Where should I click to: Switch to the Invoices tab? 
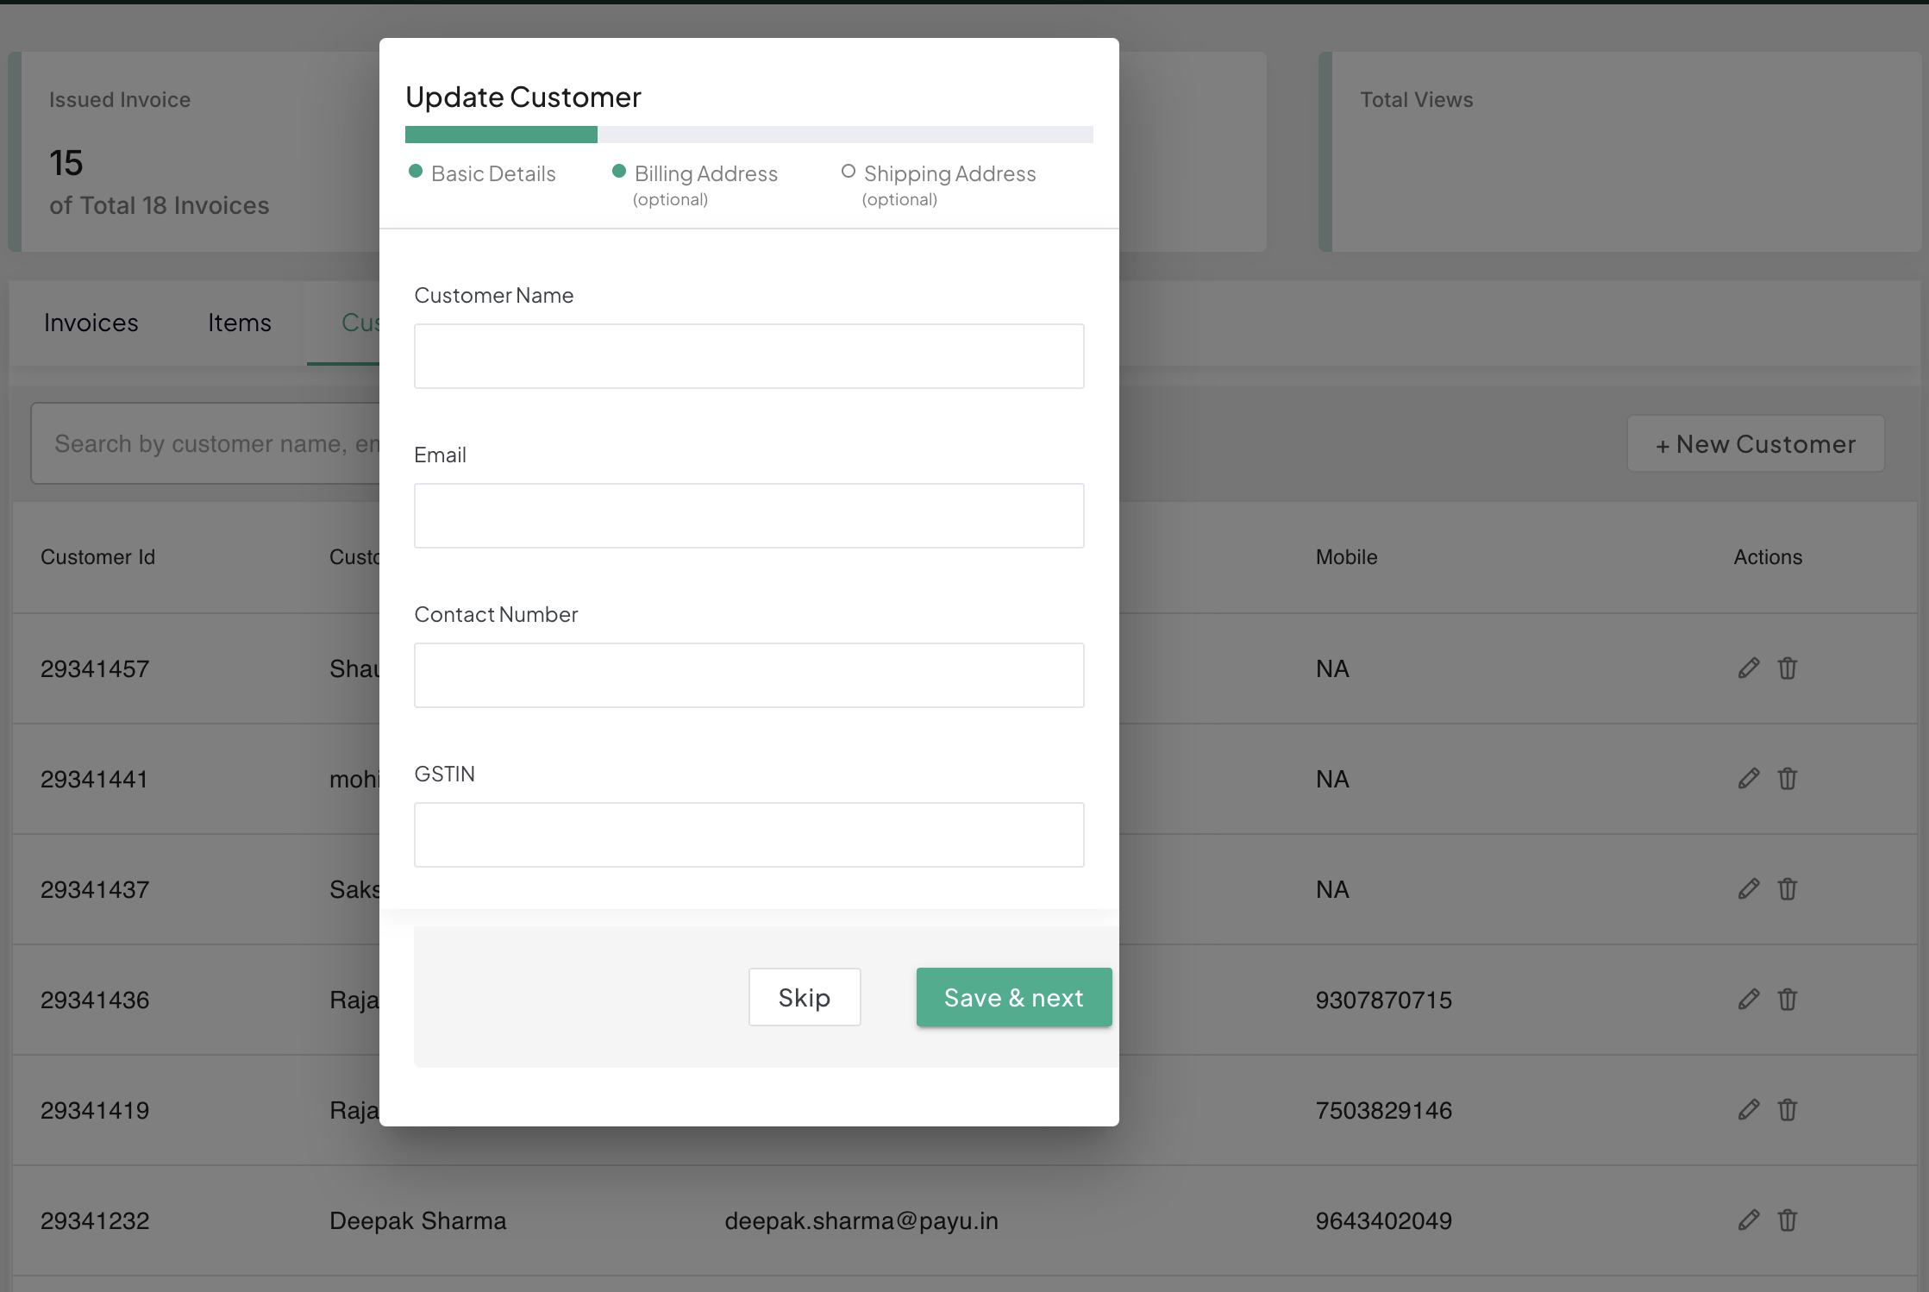[x=91, y=323]
